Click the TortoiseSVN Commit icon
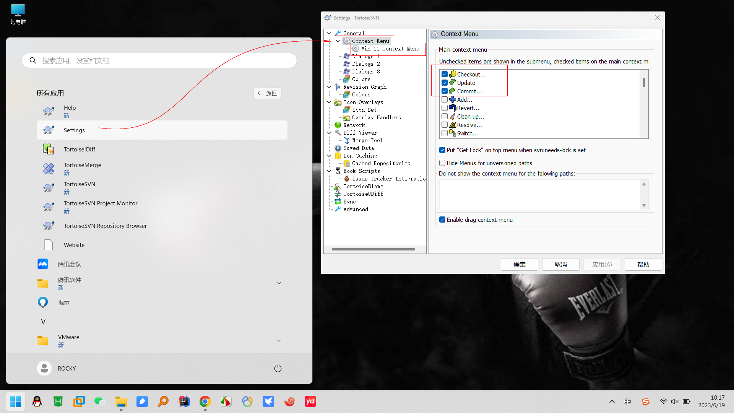 [x=453, y=91]
